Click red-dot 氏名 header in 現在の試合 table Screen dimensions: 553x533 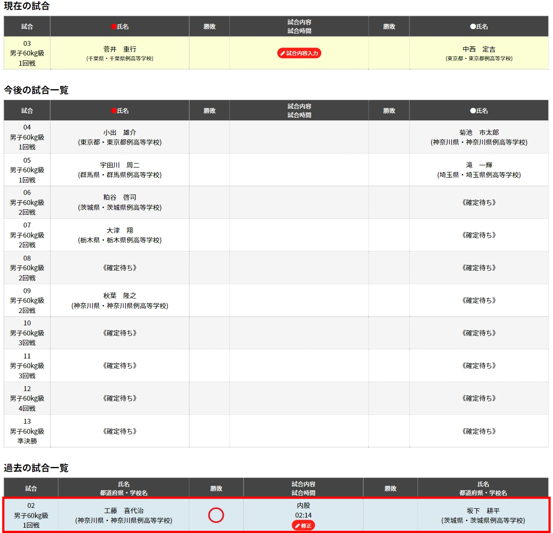coord(120,26)
